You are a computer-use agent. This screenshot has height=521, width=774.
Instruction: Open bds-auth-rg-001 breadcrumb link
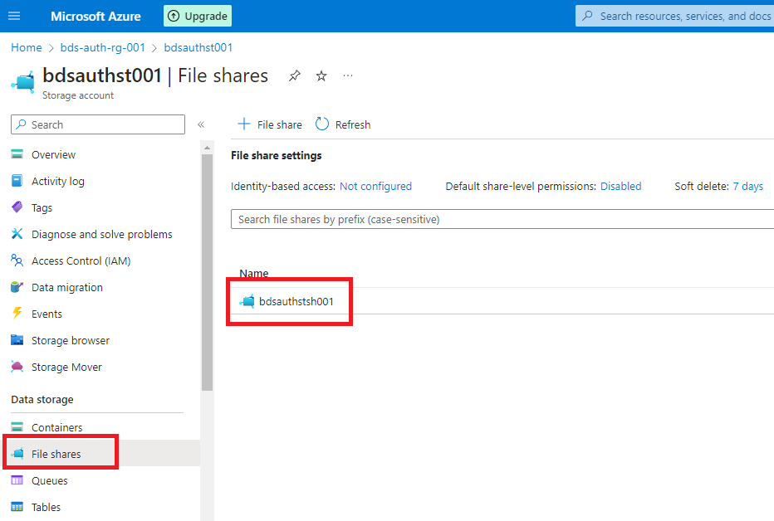pyautogui.click(x=103, y=47)
